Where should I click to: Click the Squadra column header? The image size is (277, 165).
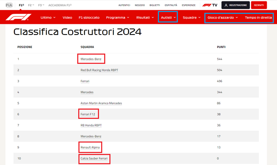click(x=87, y=47)
